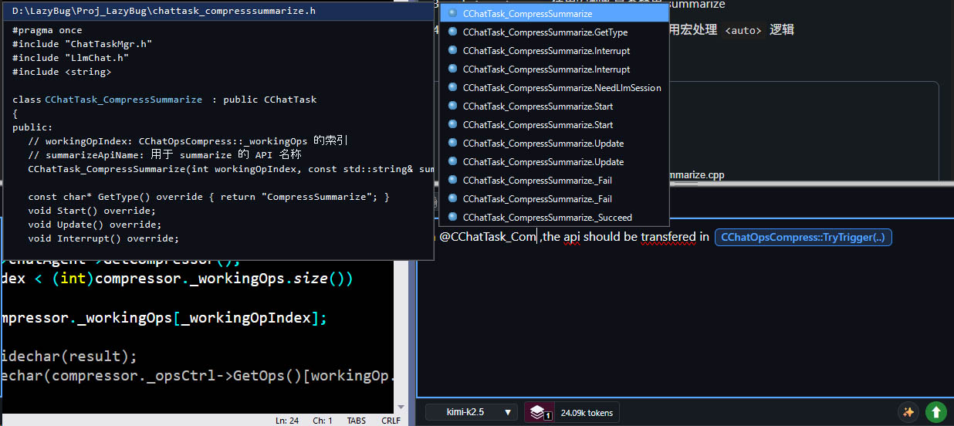Click the CRLF line ending indicator

point(391,421)
